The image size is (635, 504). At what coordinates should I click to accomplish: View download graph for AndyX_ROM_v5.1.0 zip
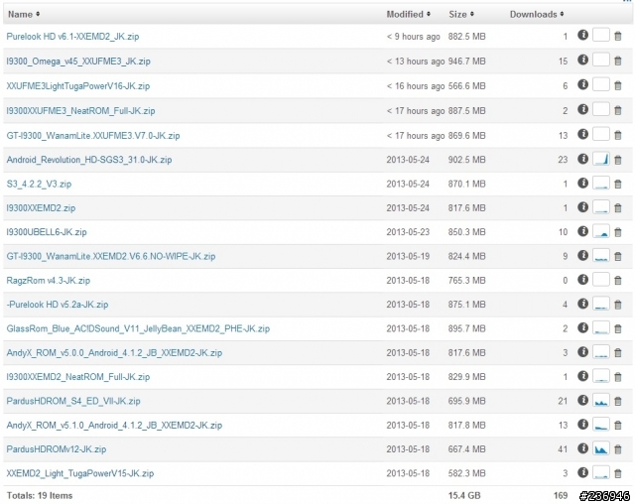tap(601, 424)
